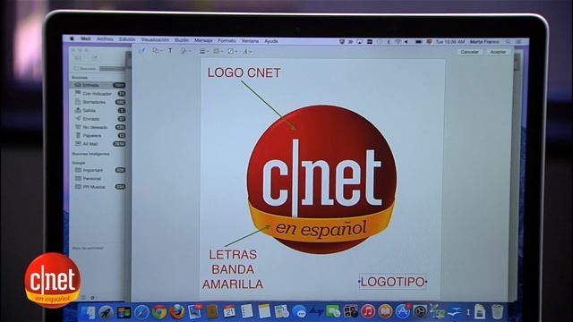Select the Important mailbox under Google
This screenshot has height=322, width=573.
pyautogui.click(x=98, y=171)
